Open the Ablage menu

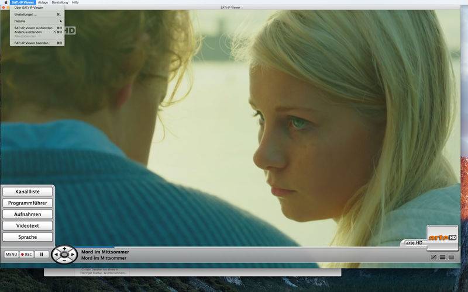tap(43, 2)
